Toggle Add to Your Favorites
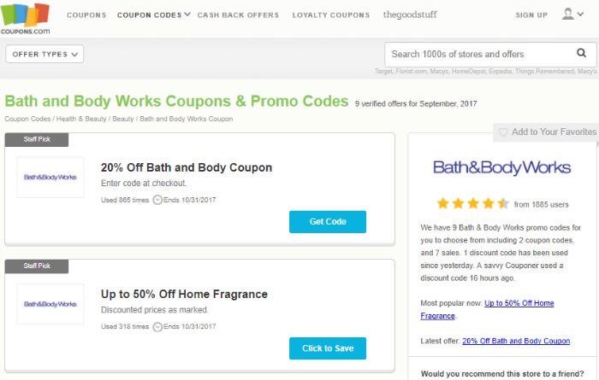Image resolution: width=599 pixels, height=380 pixels. (548, 132)
